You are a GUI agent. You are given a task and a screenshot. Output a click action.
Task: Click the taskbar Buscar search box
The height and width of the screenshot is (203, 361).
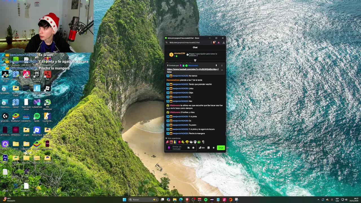[x=143, y=200]
